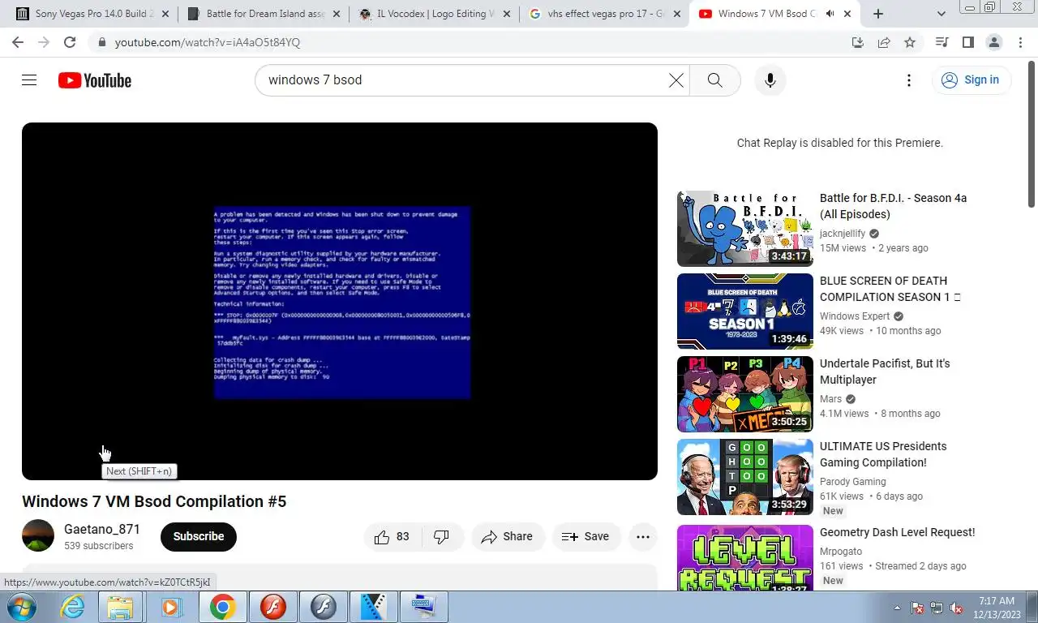
Task: Open Vegas Pro on the taskbar
Action: click(x=373, y=607)
